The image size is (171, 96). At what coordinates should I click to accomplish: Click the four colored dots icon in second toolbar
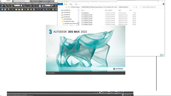56,10
